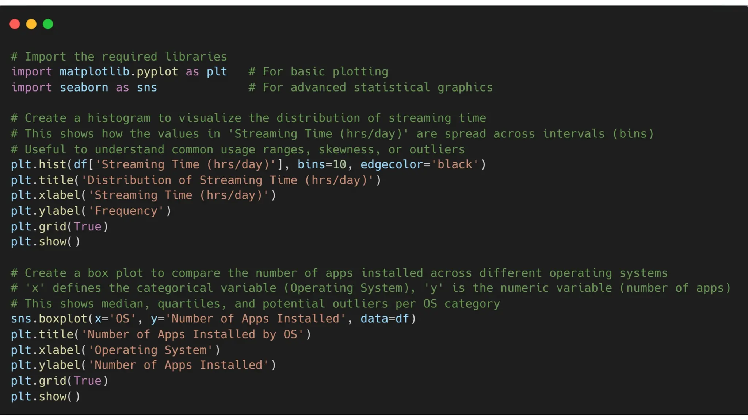748x420 pixels.
Task: Click the 'matplotlib.pyplot' module name
Action: [x=119, y=72]
